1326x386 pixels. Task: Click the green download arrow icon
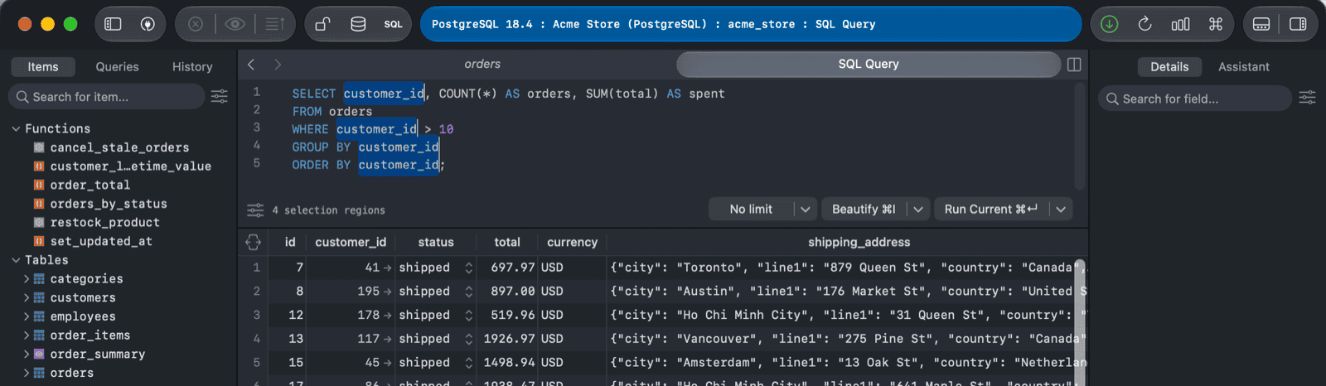tap(1109, 24)
